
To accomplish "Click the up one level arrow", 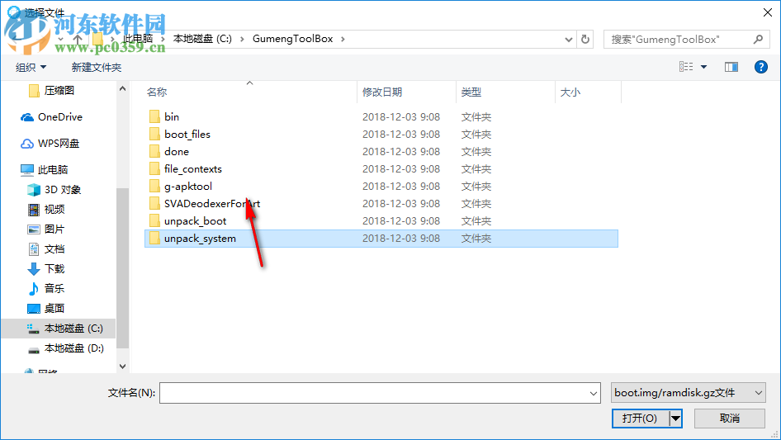I will click(78, 39).
